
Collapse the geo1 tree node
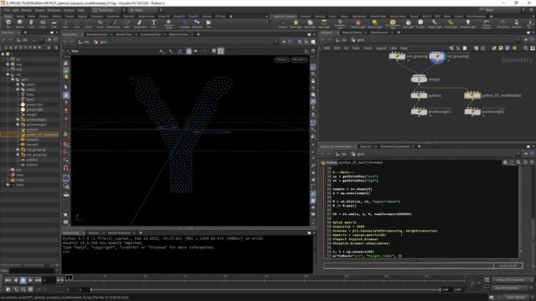pyautogui.click(x=13, y=79)
